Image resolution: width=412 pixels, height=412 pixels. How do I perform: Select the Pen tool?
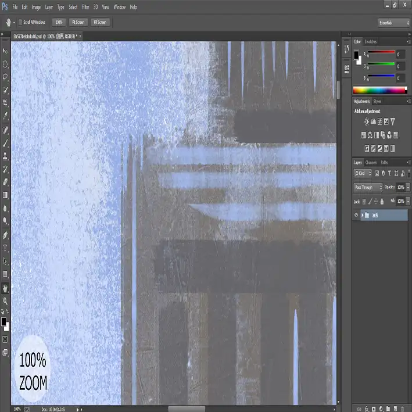pyautogui.click(x=5, y=235)
